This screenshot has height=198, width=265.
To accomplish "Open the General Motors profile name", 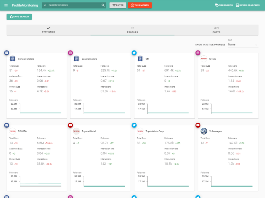I will 26,59.
